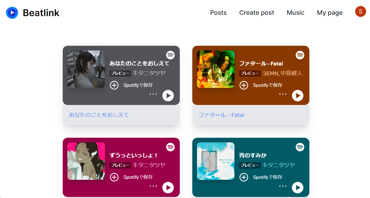Play ファタール - Fatal preview
Screen dimensions: 370x198
pyautogui.click(x=298, y=96)
